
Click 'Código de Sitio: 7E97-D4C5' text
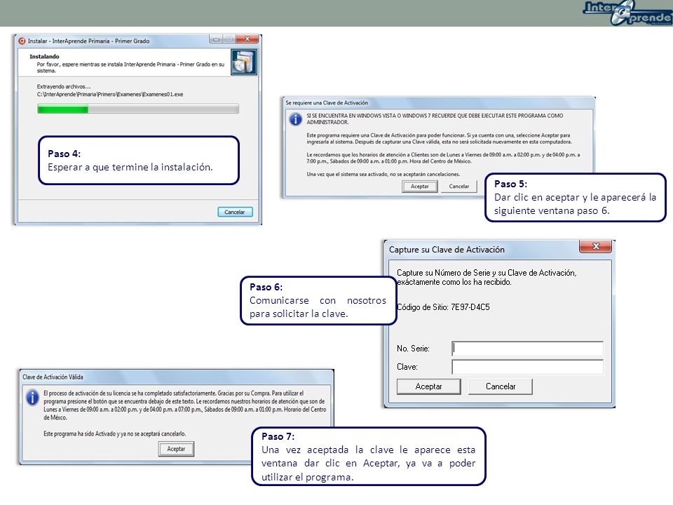click(443, 307)
